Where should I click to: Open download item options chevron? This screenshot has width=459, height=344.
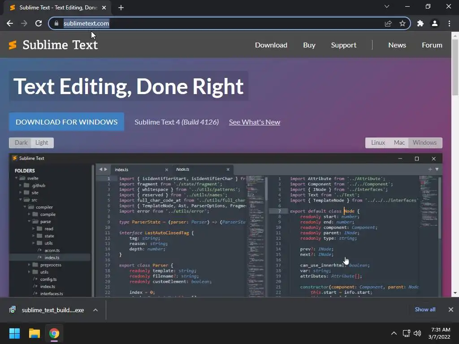(95, 310)
